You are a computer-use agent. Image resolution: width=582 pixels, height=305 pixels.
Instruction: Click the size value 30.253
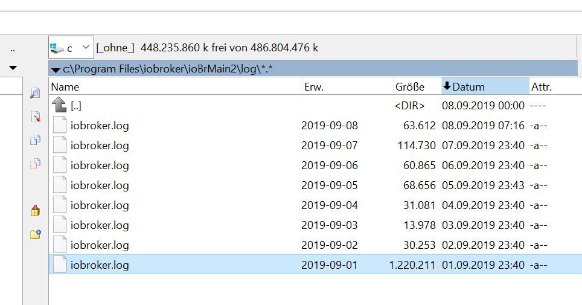pos(420,245)
